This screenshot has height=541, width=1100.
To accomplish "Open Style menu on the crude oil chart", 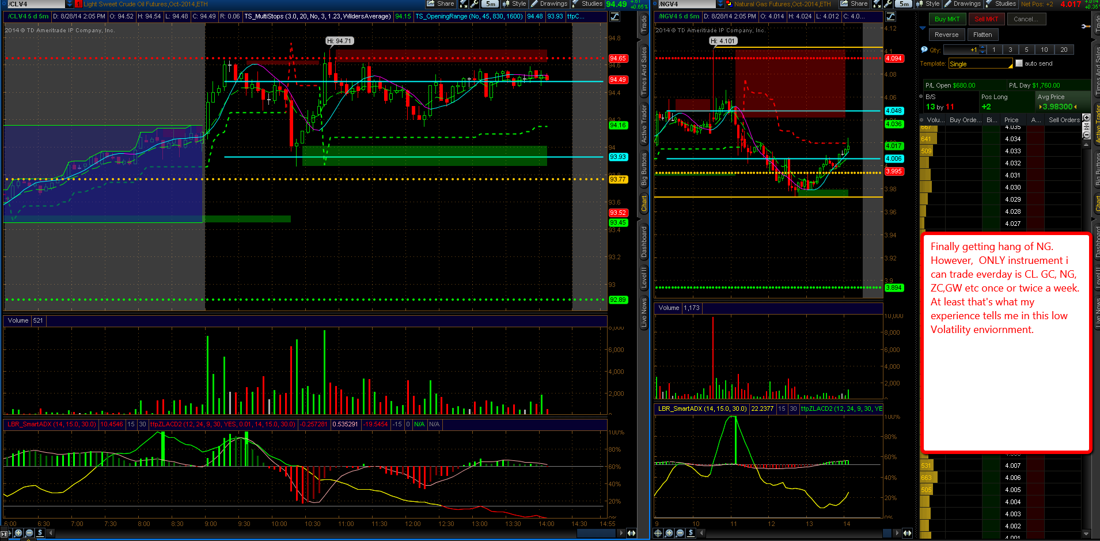I will pos(514,3).
